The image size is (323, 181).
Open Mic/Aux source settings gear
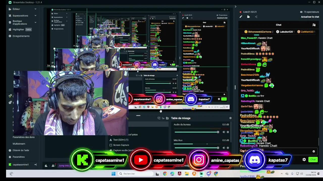[228, 148]
